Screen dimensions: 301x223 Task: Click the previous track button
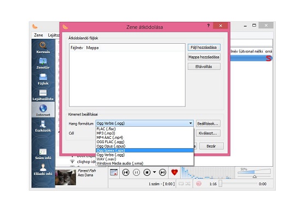pos(126,172)
